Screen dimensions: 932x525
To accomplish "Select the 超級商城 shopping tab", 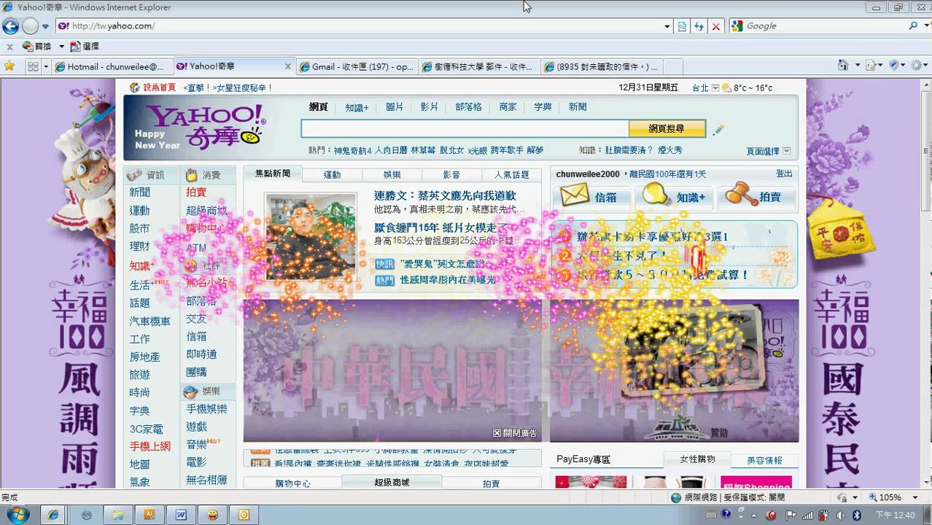I will click(392, 483).
